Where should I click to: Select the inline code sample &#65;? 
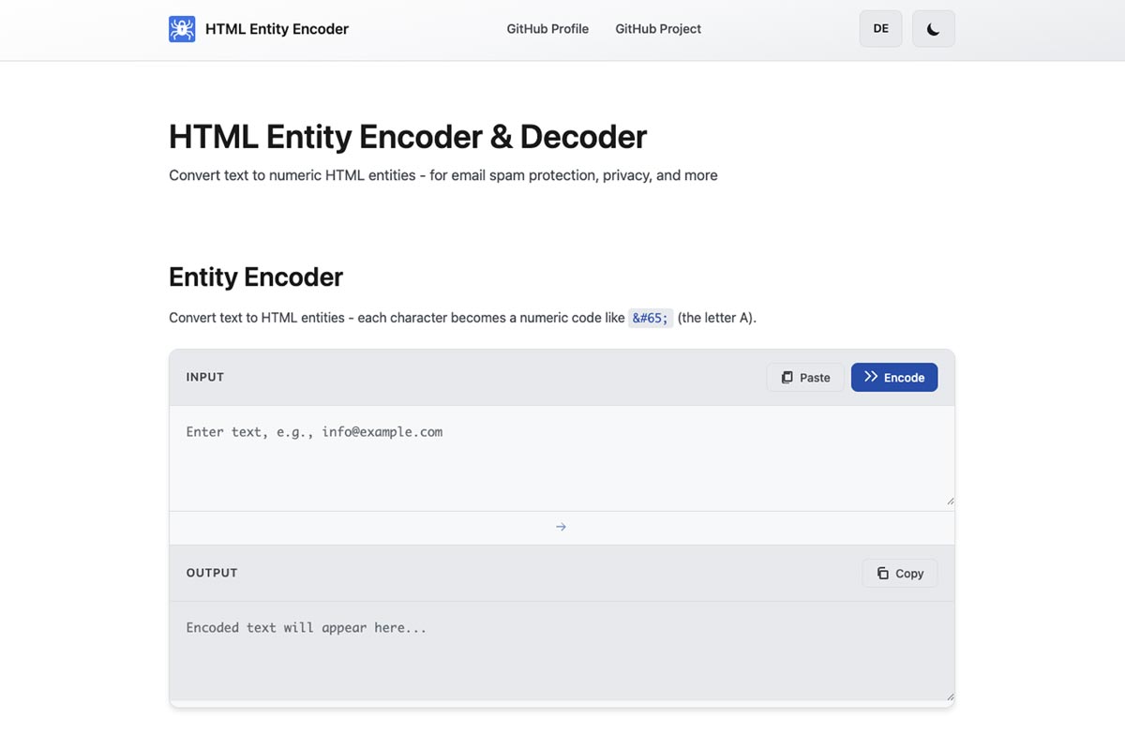point(651,318)
